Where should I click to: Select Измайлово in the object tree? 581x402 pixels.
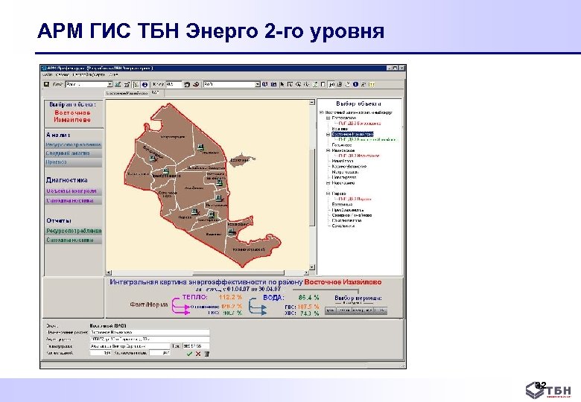343,162
